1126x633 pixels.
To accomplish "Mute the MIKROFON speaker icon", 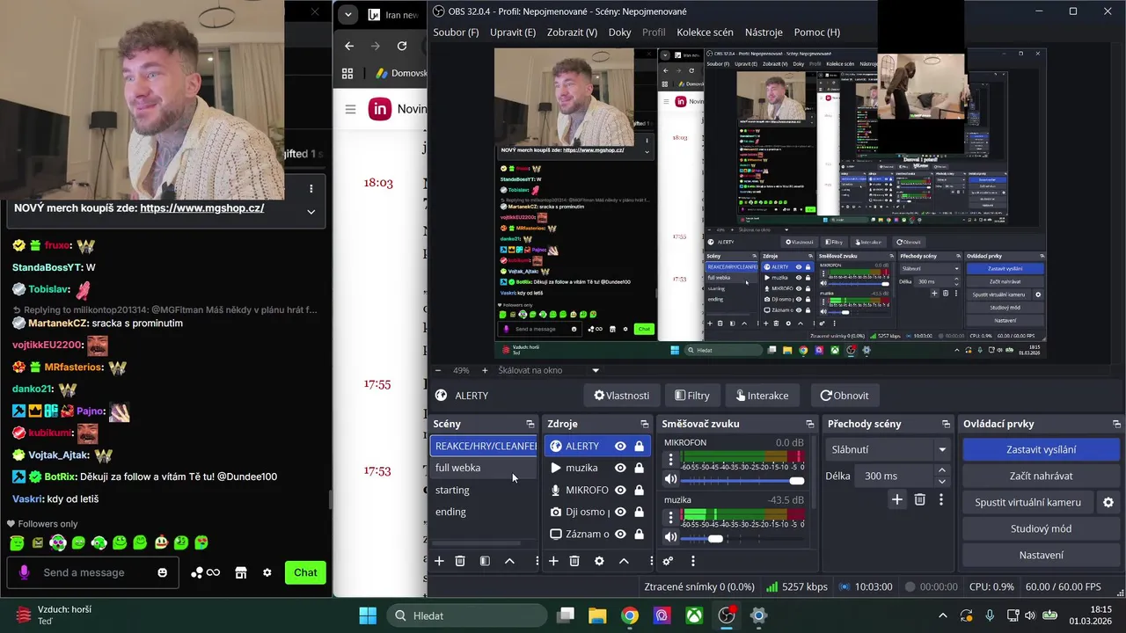I will pos(671,480).
